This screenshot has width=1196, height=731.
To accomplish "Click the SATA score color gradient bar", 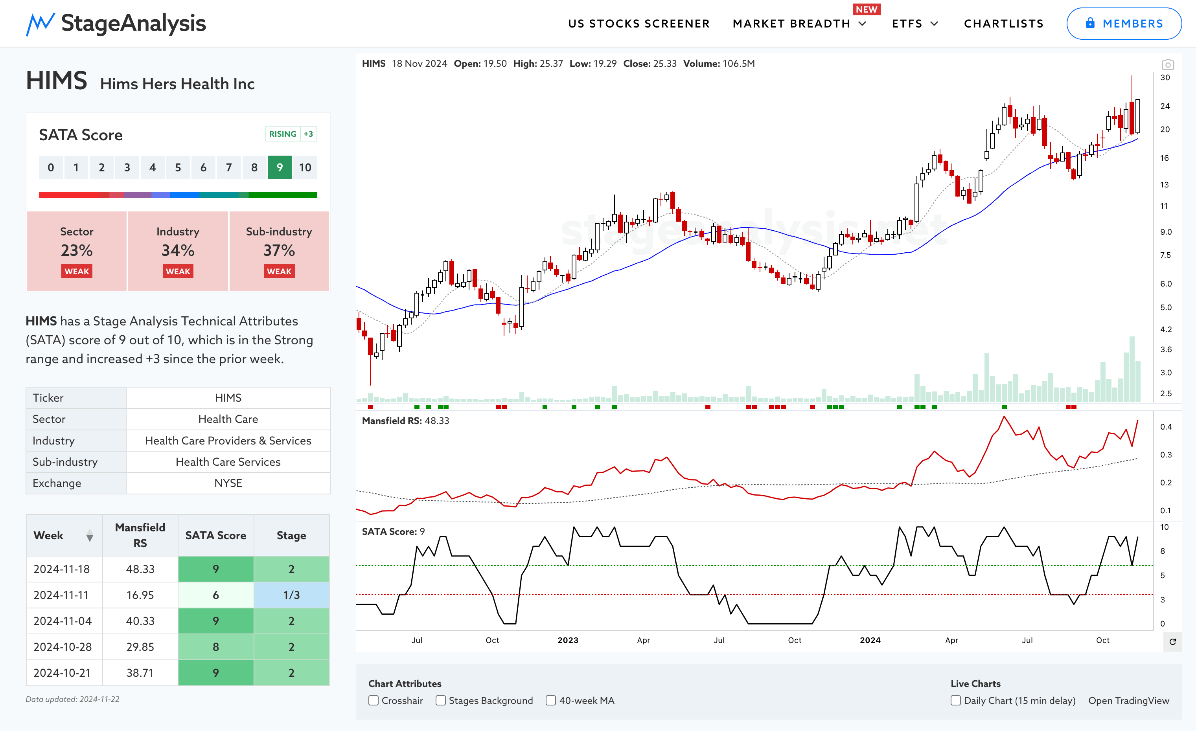I will click(x=178, y=195).
